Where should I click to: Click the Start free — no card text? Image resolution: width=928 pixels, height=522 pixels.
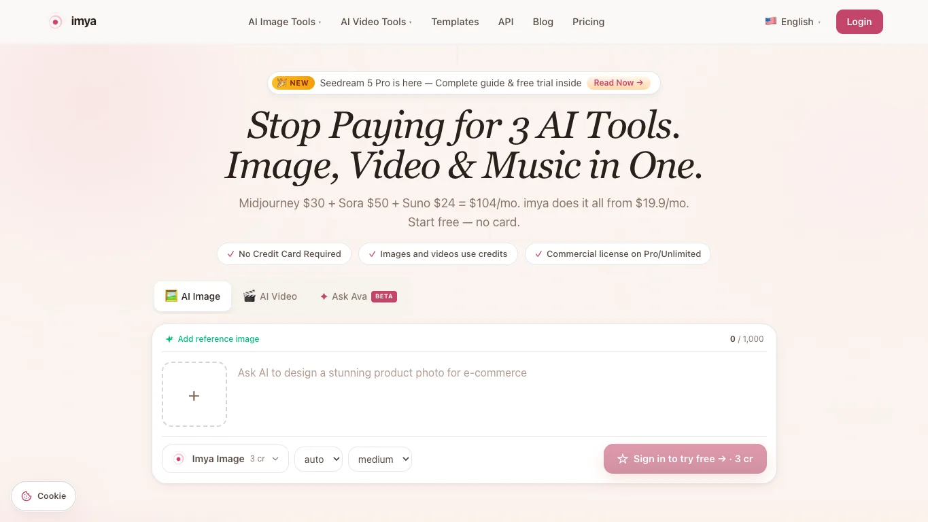464,222
